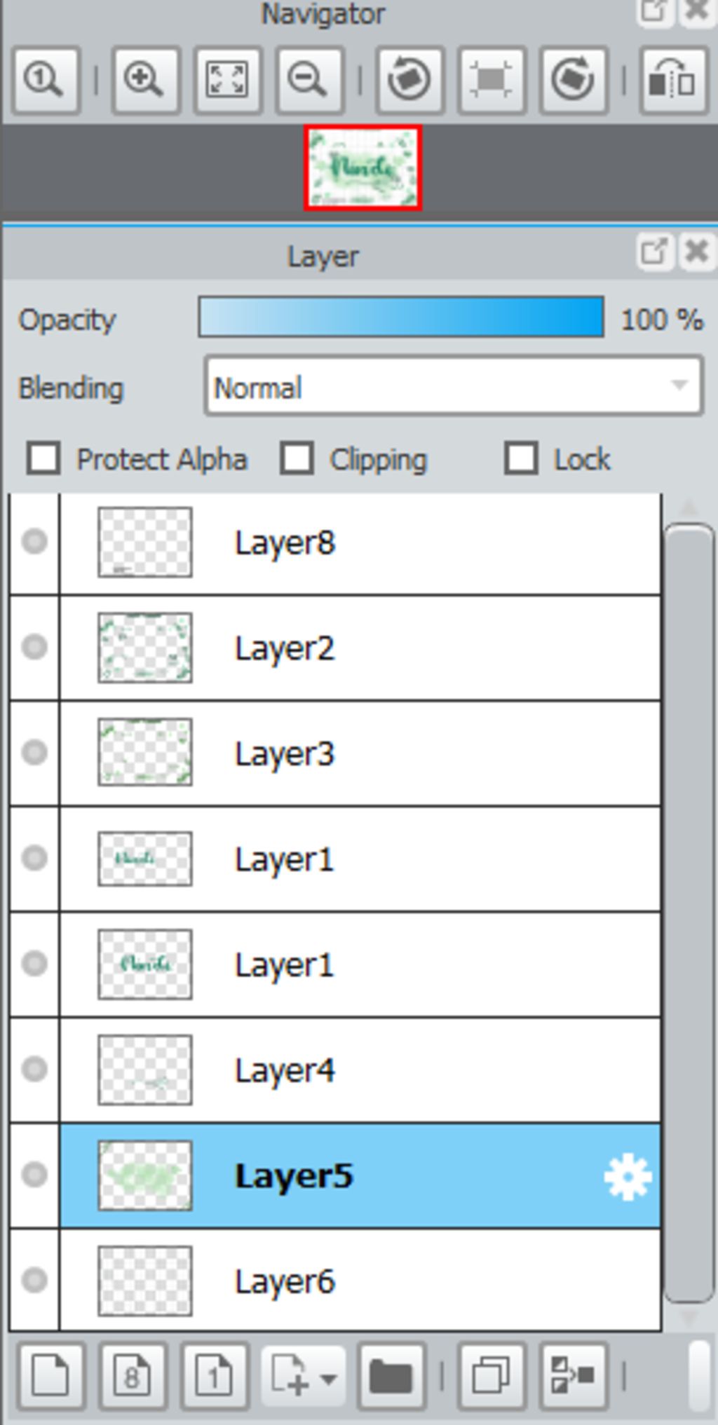Reset zoom to 100% in Navigator
Screen dimensions: 718x1425
(46, 81)
